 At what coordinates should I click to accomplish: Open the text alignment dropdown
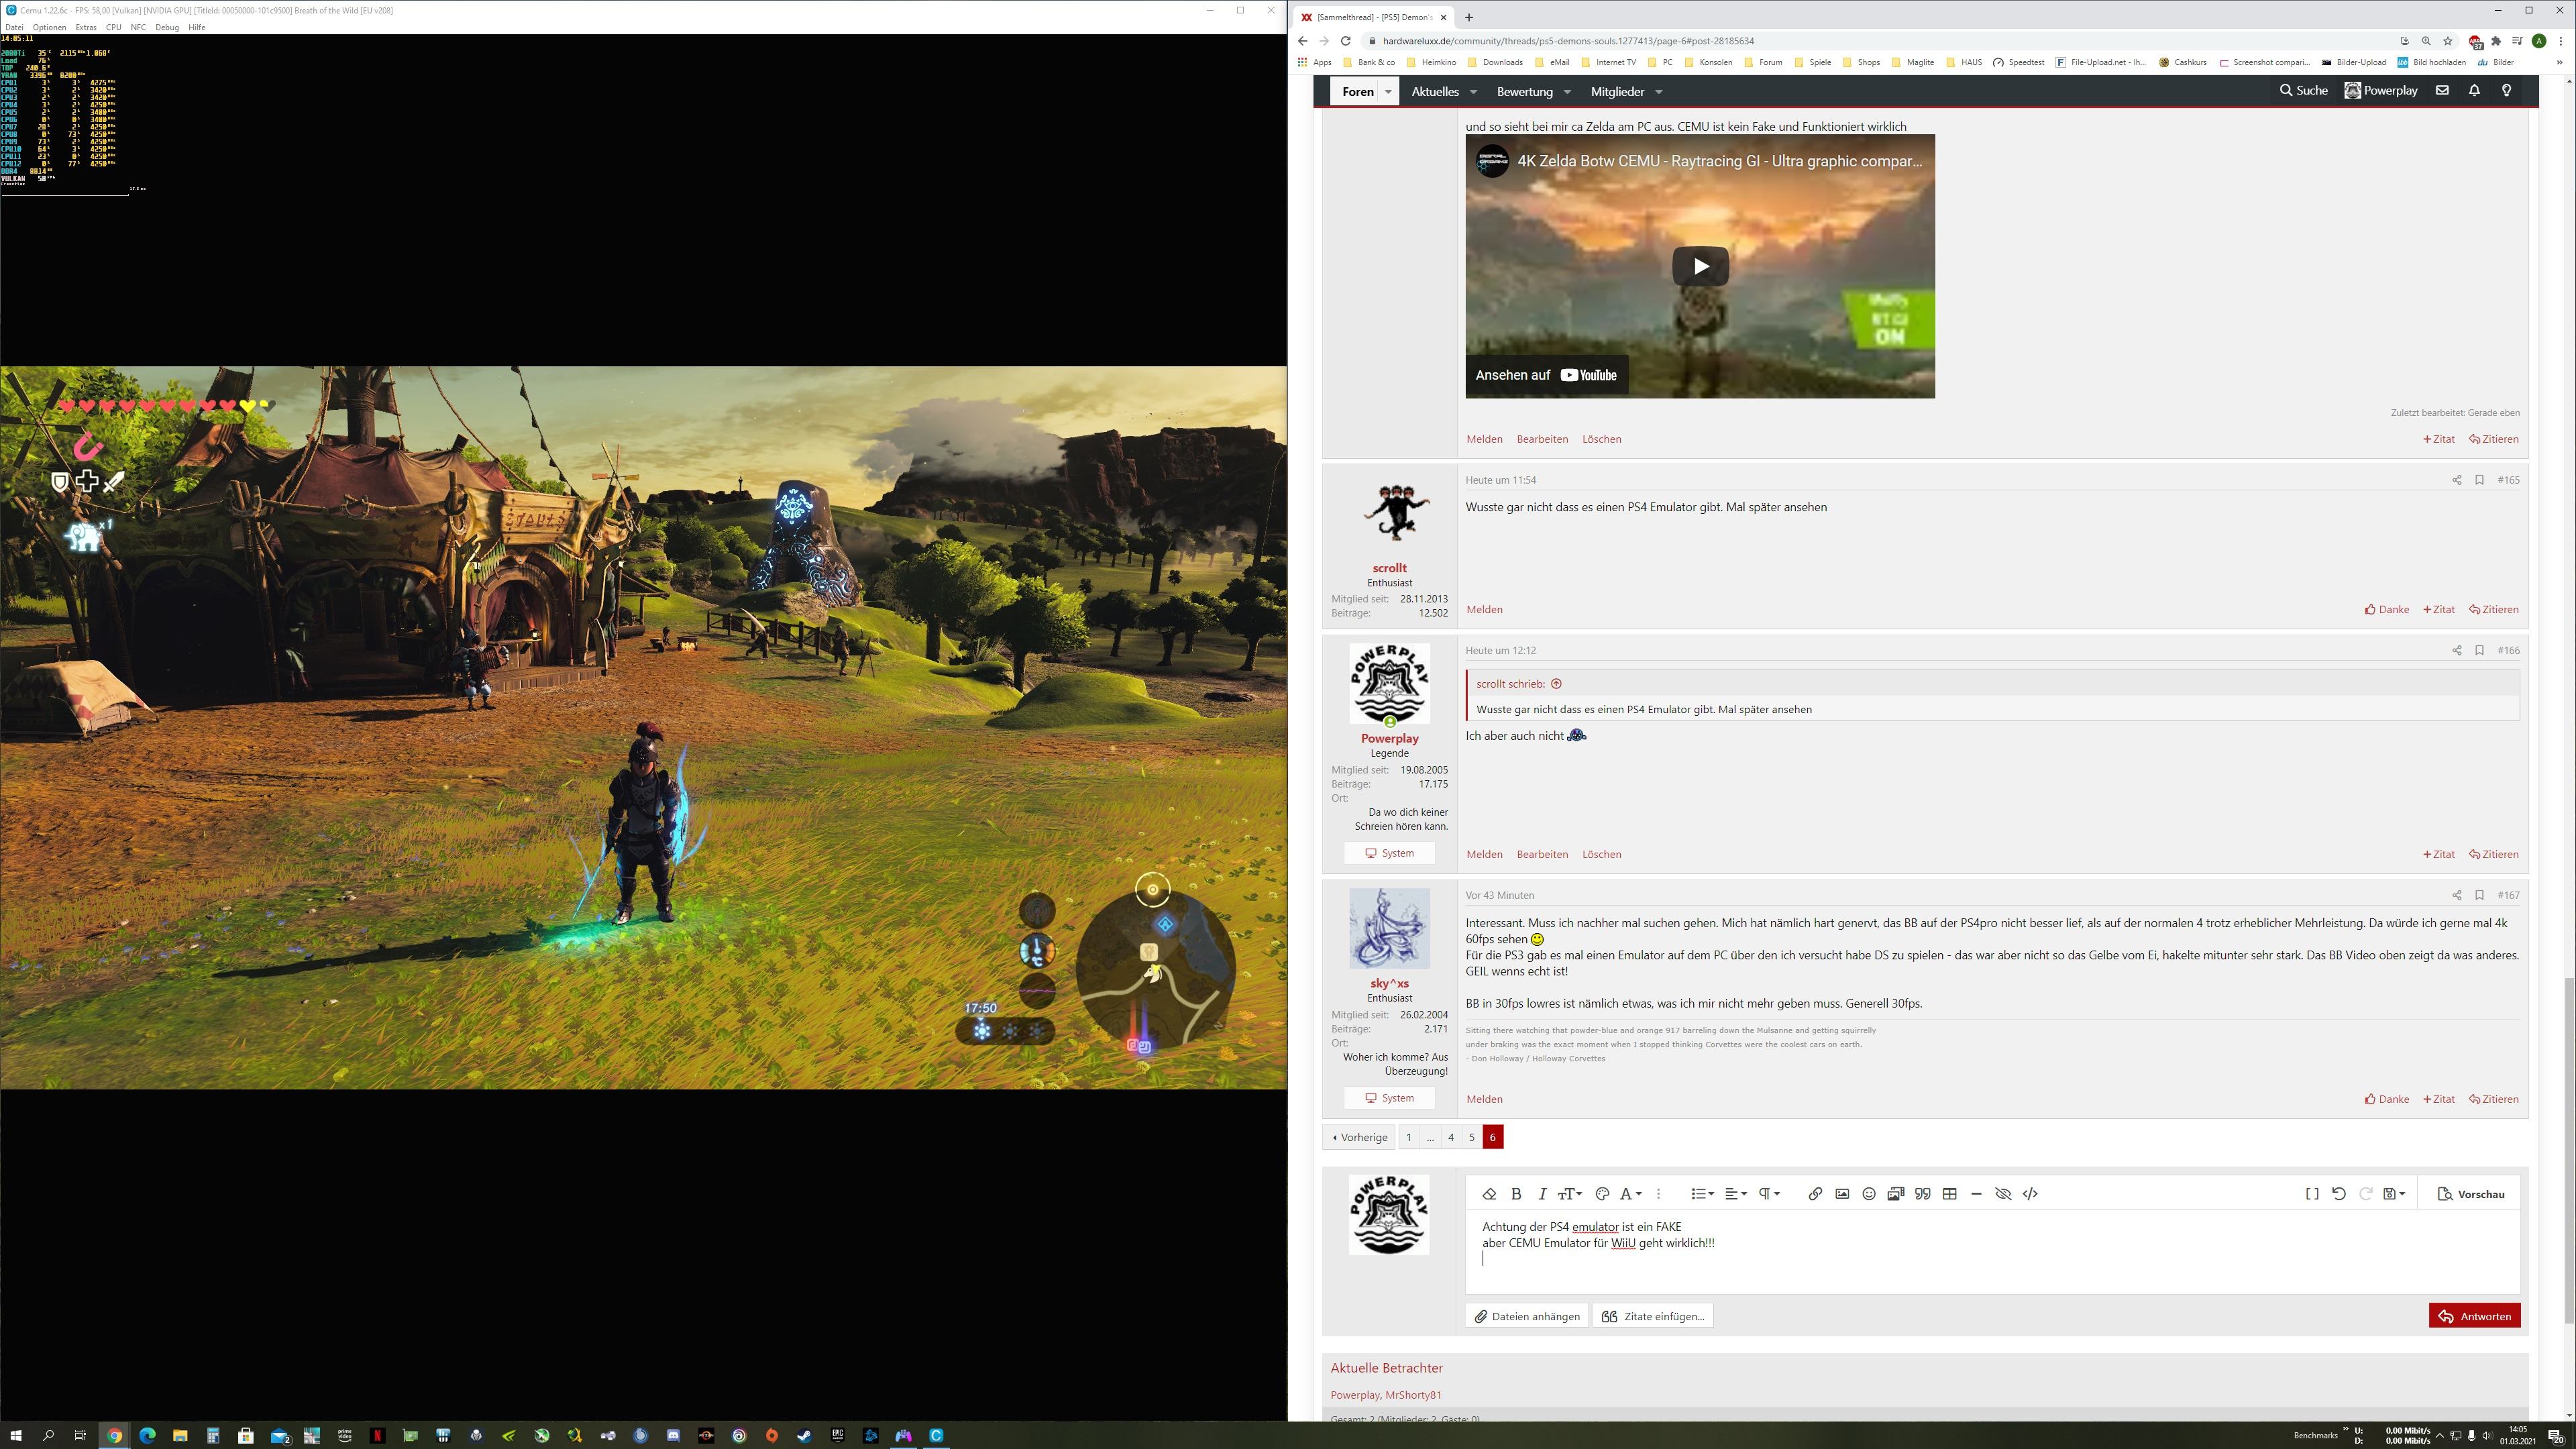(1736, 1194)
